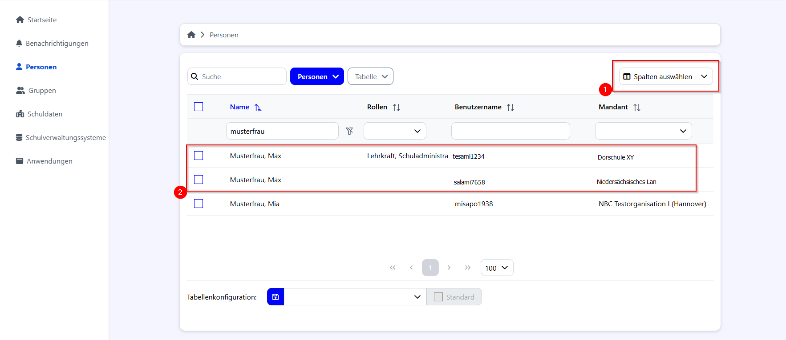The image size is (786, 340).
Task: Clear the Name column filter icon
Action: click(349, 131)
